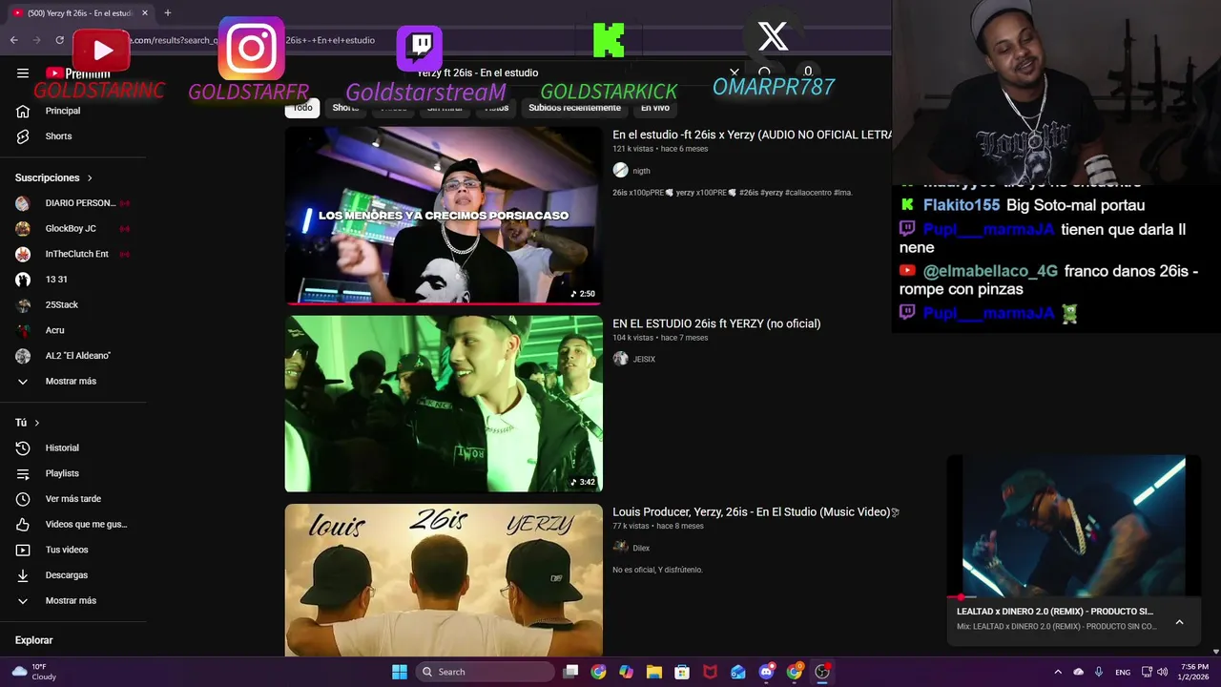Open nigth channel avatar icon
This screenshot has height=687, width=1221.
point(621,170)
